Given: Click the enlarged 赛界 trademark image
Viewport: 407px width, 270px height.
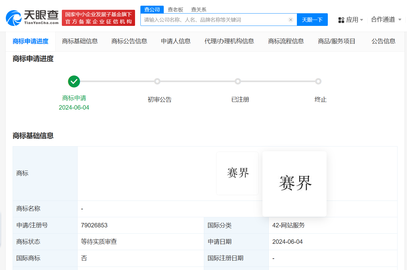Looking at the screenshot, I should [294, 184].
